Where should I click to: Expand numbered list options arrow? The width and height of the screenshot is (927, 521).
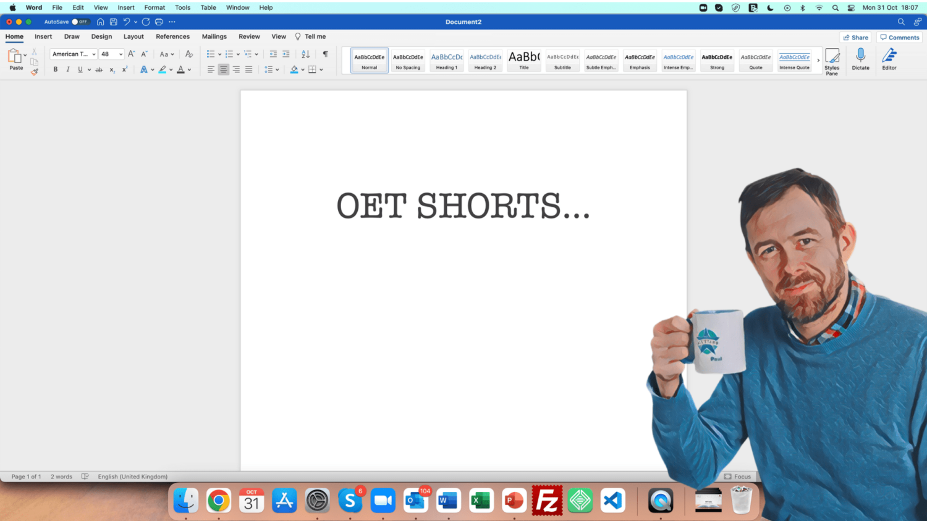238,54
